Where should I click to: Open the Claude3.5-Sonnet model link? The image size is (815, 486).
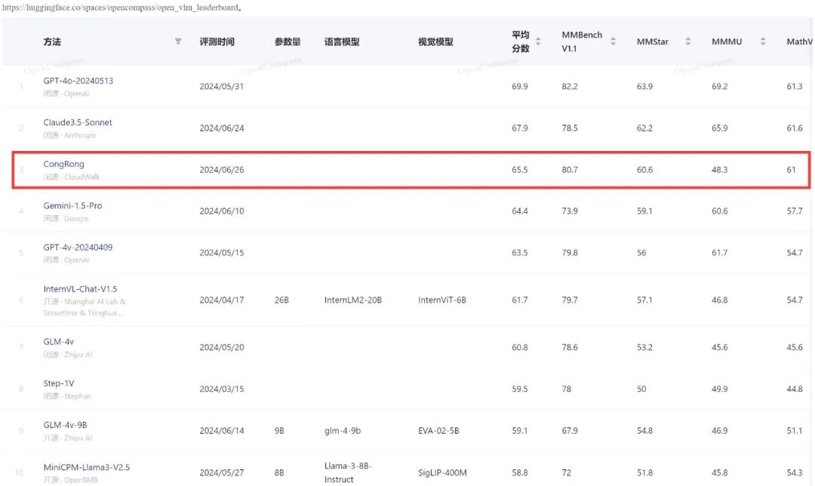pyautogui.click(x=78, y=122)
